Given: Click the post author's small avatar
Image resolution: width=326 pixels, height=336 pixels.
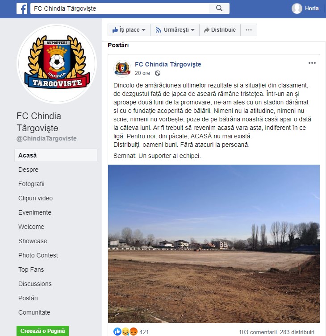Looking at the screenshot, I should (x=122, y=69).
